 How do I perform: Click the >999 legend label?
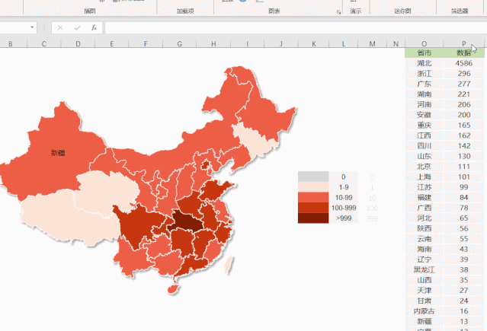[x=344, y=218]
